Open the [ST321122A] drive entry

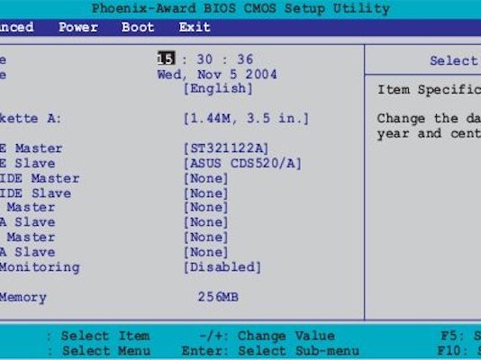click(226, 148)
